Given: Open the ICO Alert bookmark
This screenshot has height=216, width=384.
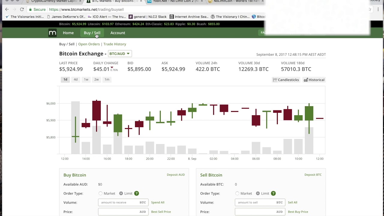Looking at the screenshot, I should (x=107, y=17).
